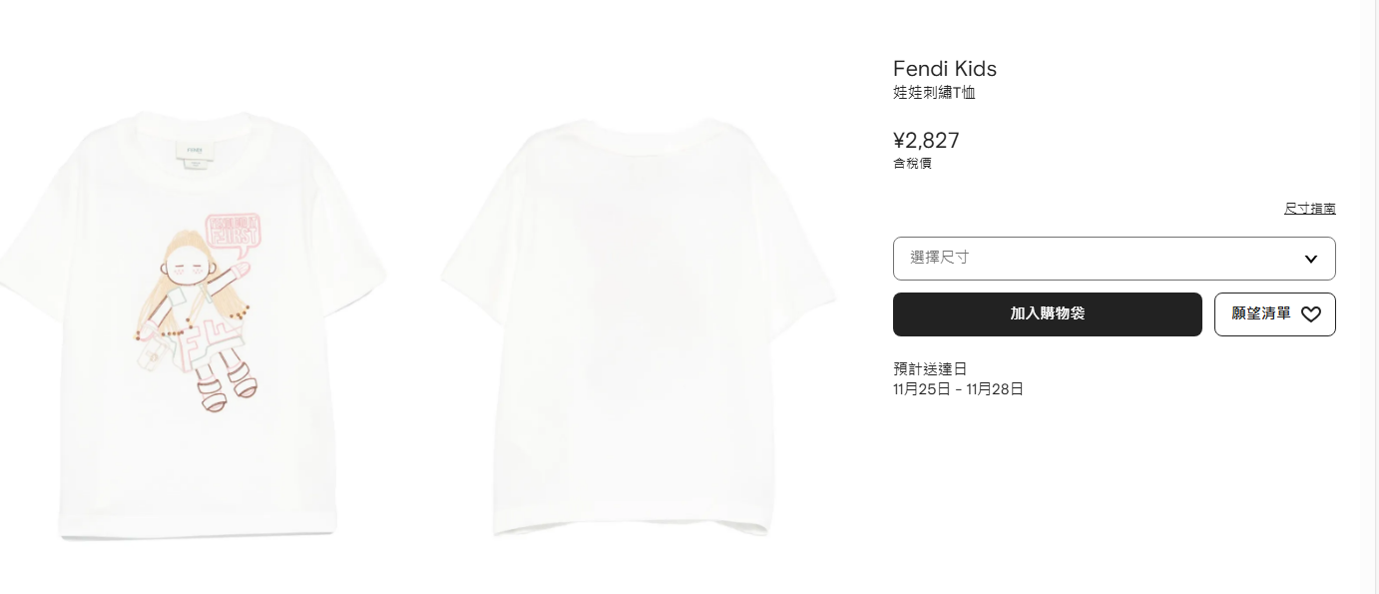The image size is (1379, 594).
Task: Click the heart icon for wishlist
Action: 1311,314
